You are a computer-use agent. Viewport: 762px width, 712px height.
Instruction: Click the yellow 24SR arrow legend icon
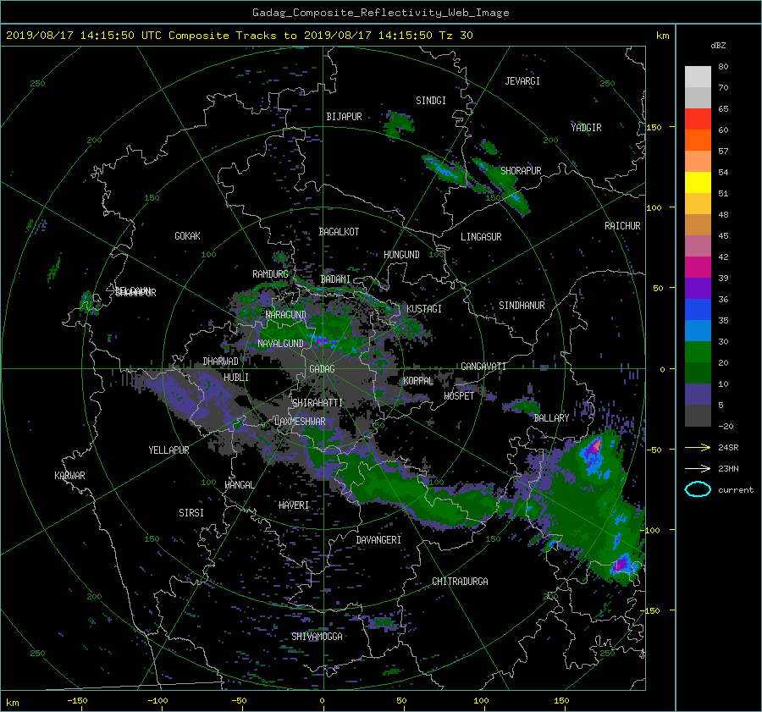coord(698,447)
